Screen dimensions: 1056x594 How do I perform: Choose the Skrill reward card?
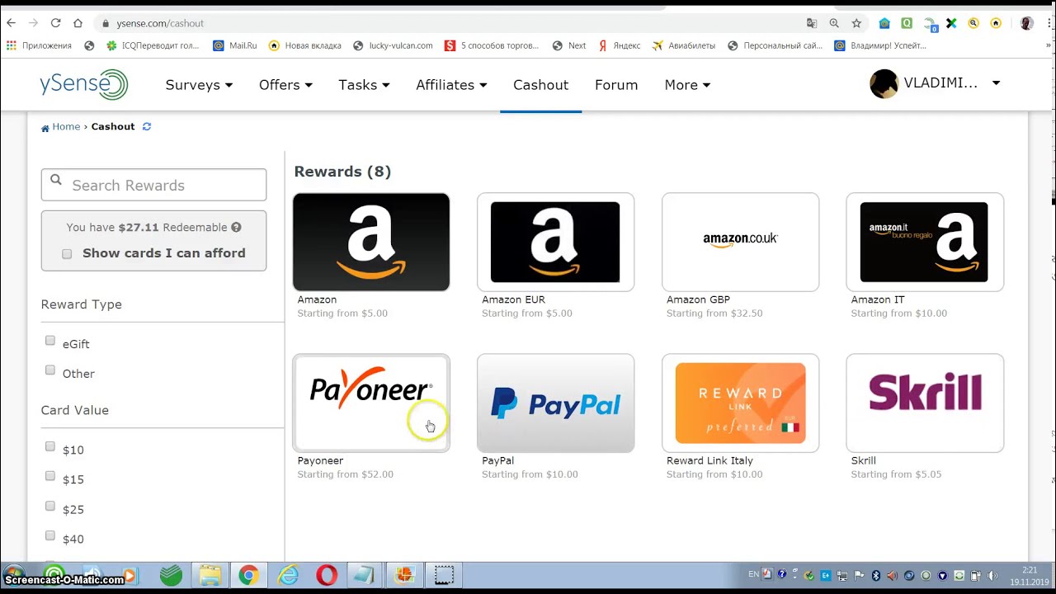925,403
